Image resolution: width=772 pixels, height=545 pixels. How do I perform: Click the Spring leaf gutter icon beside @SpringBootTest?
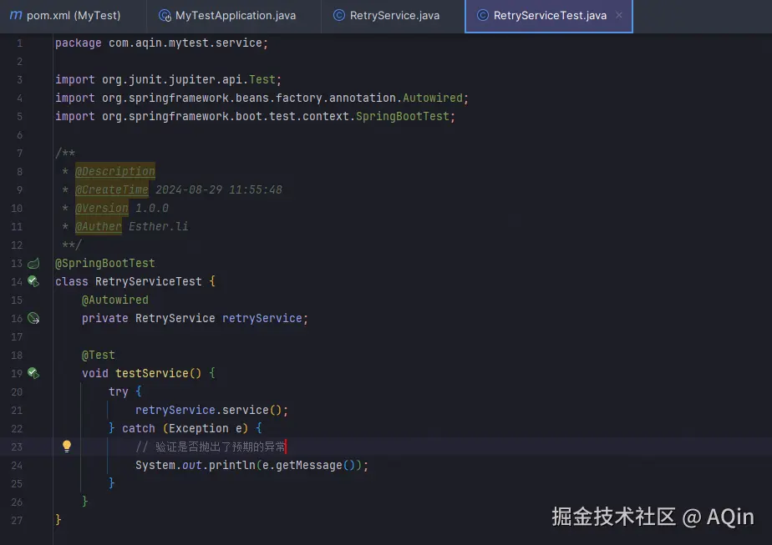coord(33,263)
